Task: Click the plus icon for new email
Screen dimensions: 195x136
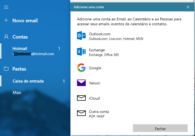Action: pos(6,20)
